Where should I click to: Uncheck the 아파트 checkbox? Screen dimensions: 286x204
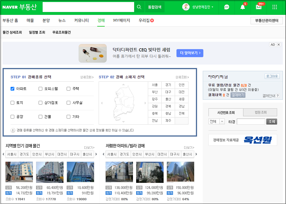12,89
